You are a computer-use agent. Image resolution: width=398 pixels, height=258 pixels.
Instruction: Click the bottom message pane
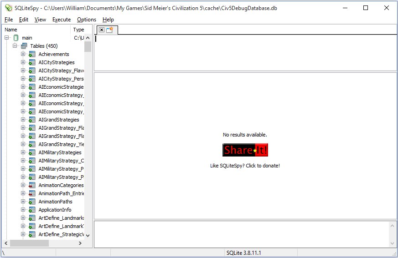tap(242, 234)
